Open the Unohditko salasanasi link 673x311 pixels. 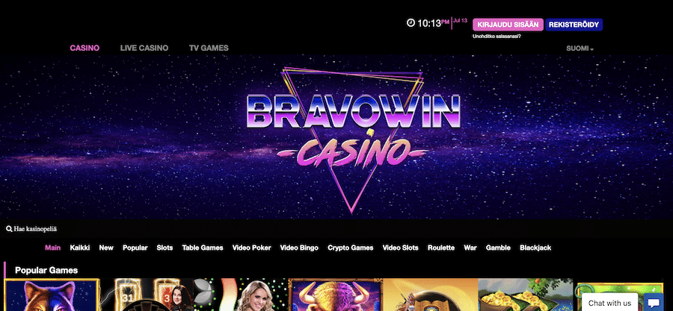tap(497, 37)
